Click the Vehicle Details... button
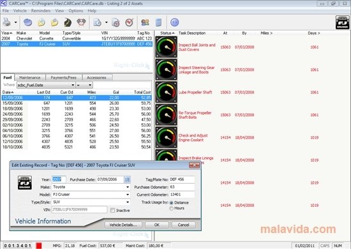Image resolution: width=351 pixels, height=249 pixels. 123,225
